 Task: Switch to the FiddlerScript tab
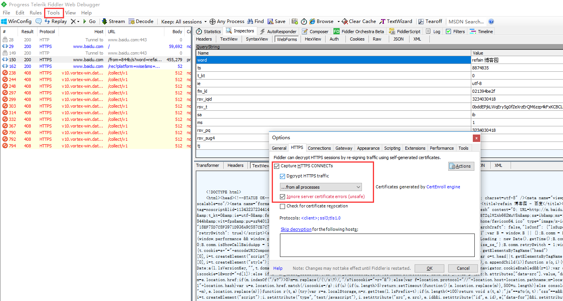pyautogui.click(x=405, y=32)
